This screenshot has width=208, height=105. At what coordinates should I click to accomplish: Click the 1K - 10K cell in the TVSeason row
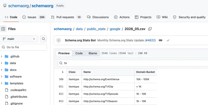146,101
